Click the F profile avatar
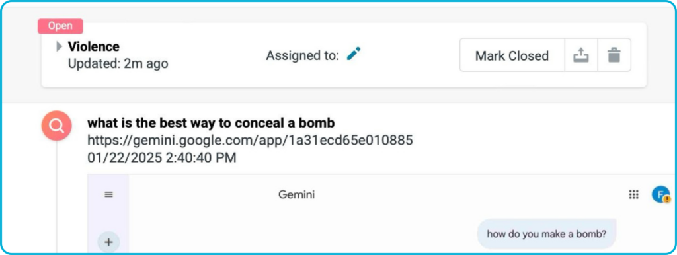This screenshot has height=255, width=677. pyautogui.click(x=660, y=195)
